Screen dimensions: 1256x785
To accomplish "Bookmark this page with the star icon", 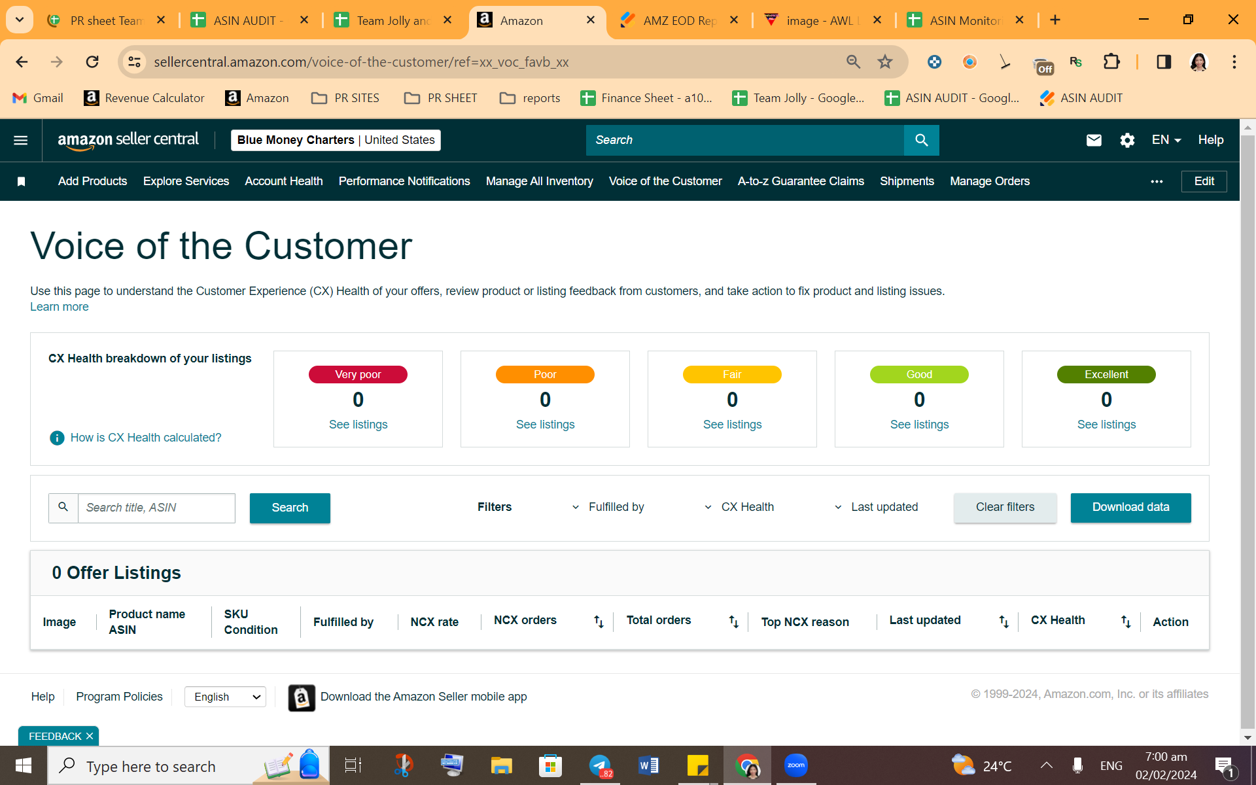I will point(885,62).
